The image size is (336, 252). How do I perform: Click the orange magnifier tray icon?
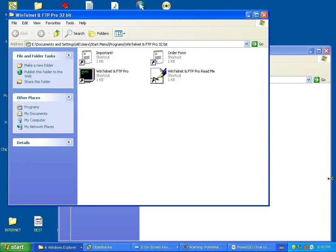(x=306, y=247)
